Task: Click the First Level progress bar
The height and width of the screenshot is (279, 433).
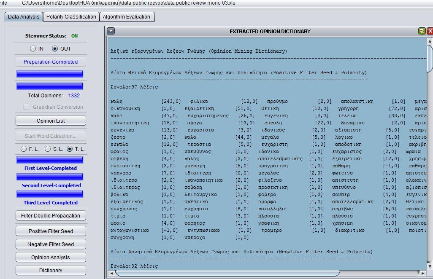Action: pos(50,160)
